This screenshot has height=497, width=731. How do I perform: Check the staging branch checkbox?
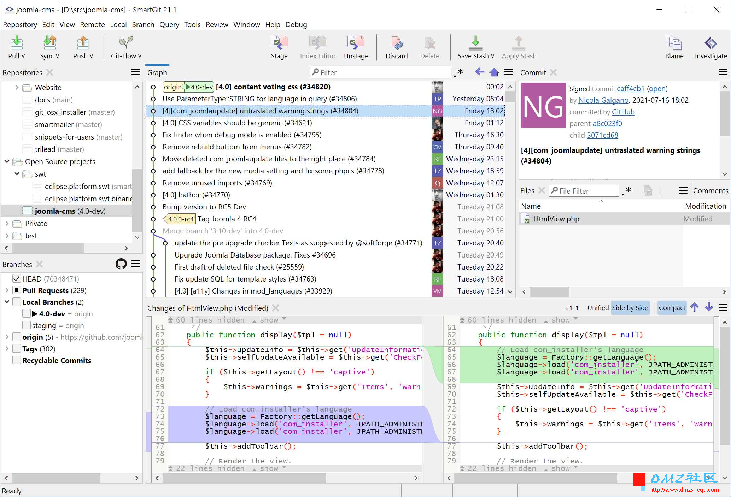[x=26, y=325]
